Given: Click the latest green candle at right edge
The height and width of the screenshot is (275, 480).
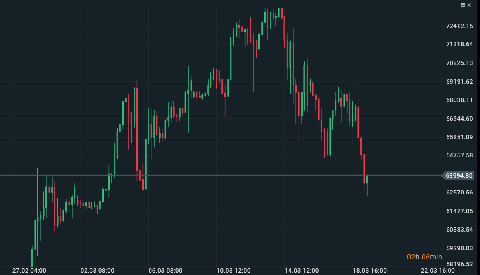Looking at the screenshot, I should click(x=367, y=179).
